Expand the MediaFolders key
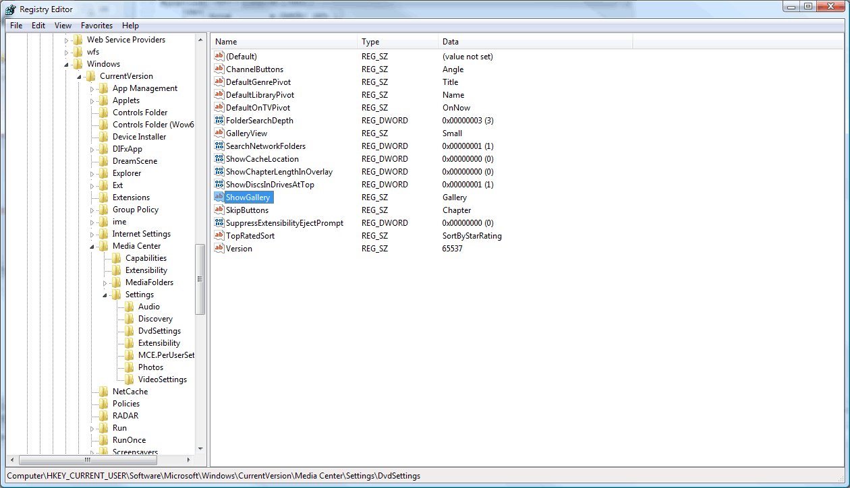This screenshot has width=850, height=488. click(105, 282)
